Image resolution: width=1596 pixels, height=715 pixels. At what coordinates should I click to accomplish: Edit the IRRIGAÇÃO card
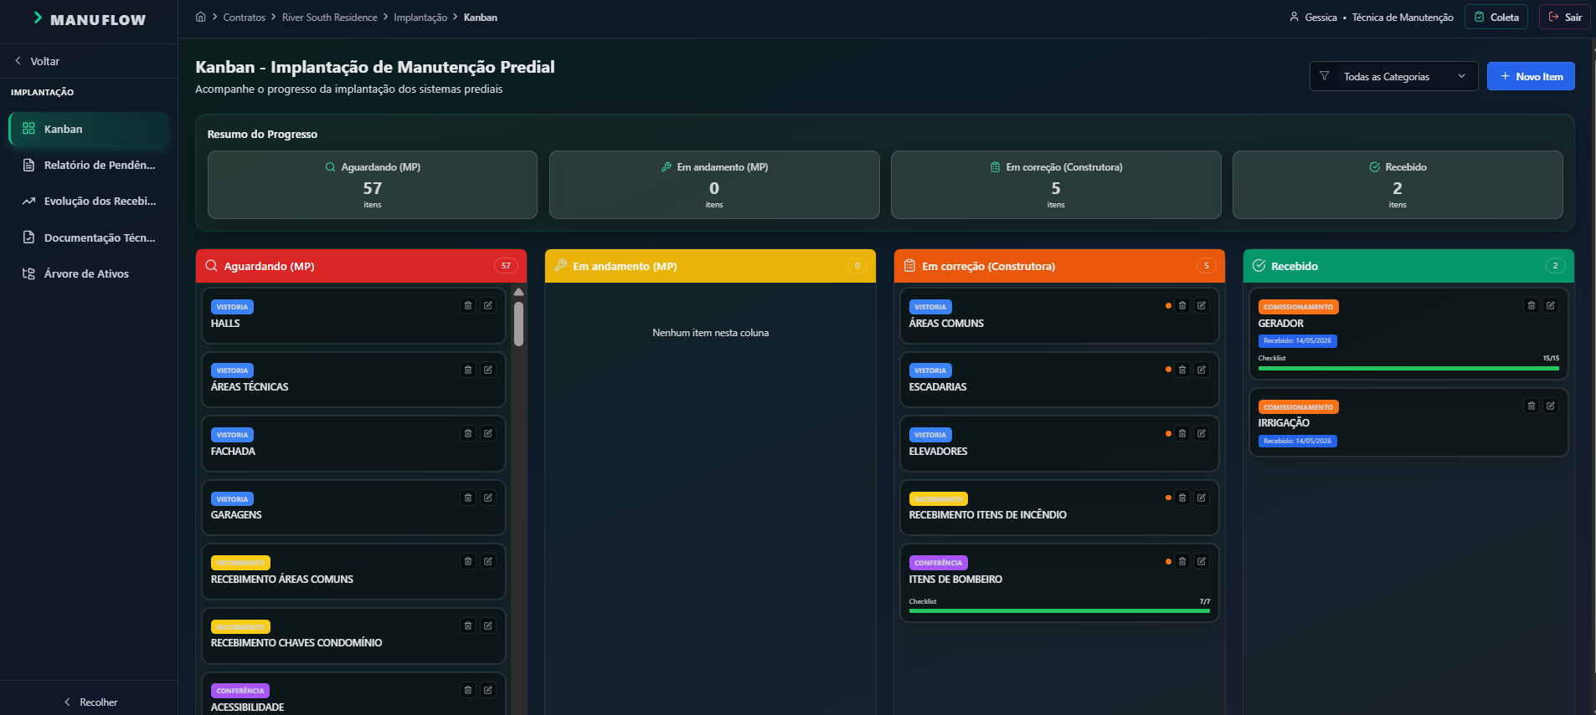tap(1551, 406)
